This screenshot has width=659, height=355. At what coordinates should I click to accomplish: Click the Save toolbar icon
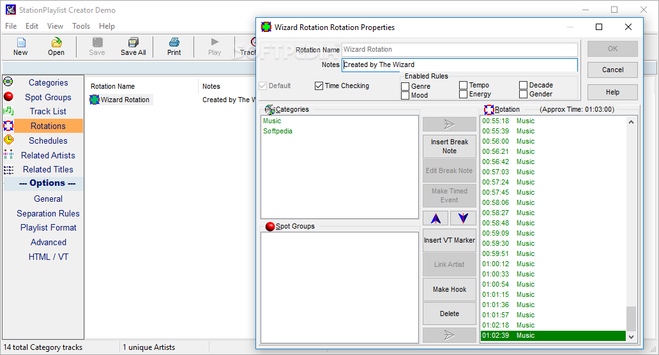[x=97, y=42]
